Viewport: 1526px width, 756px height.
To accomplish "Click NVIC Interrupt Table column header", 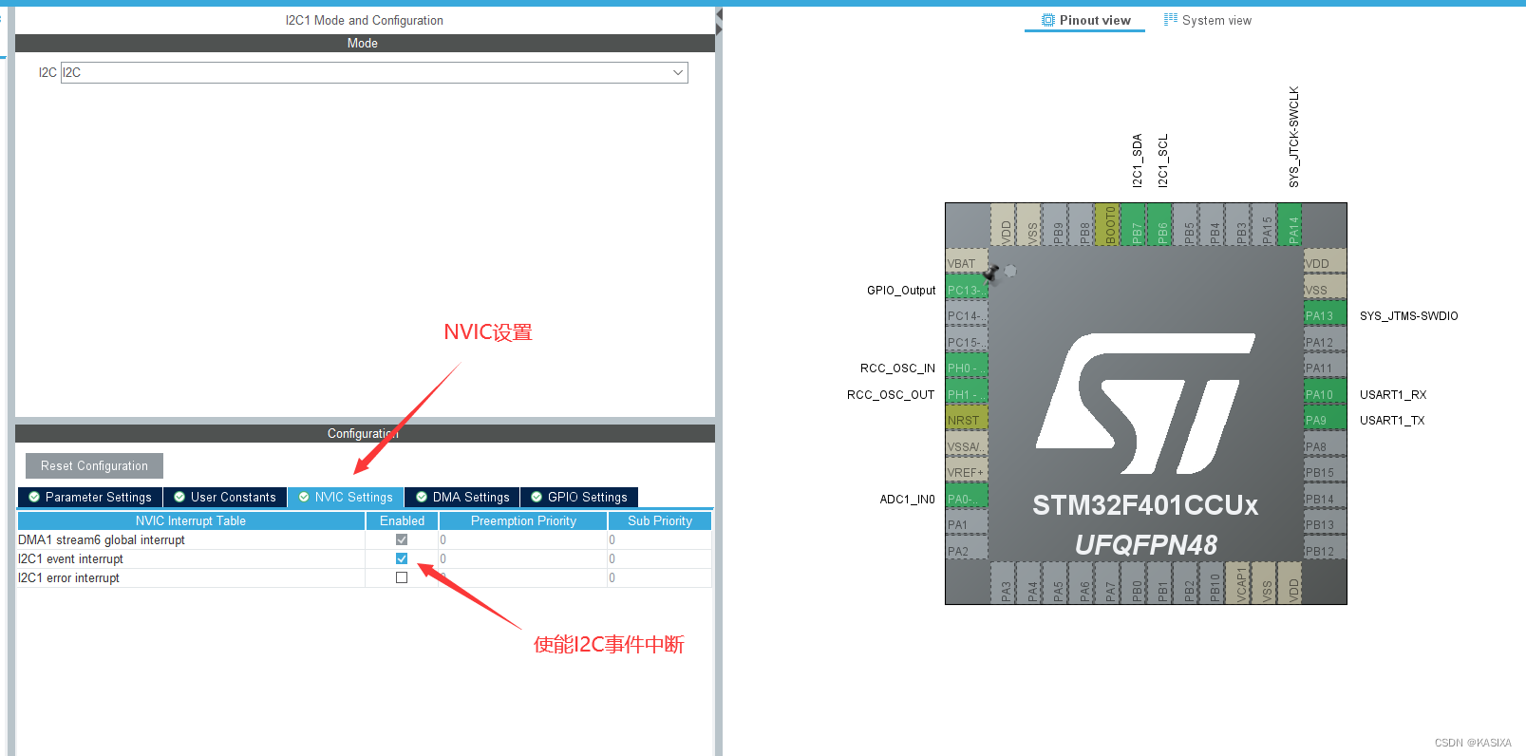I will (191, 520).
